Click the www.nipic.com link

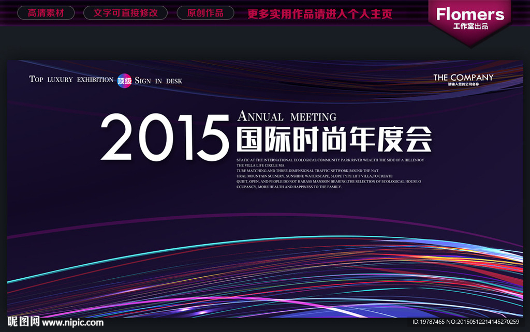click(x=72, y=323)
